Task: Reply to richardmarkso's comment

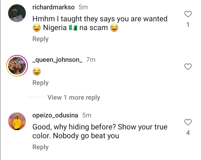Action: (40, 39)
